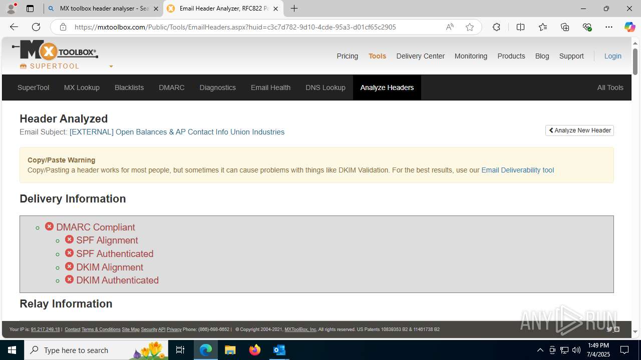Click the MxToolbox logo
Viewport: 641px width, 360px height.
tap(55, 50)
